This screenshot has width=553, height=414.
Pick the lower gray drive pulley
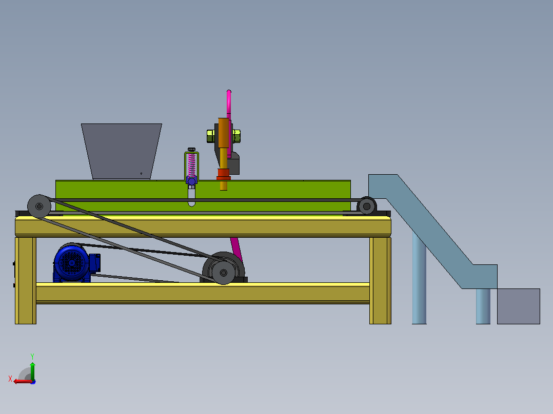pyautogui.click(x=223, y=273)
